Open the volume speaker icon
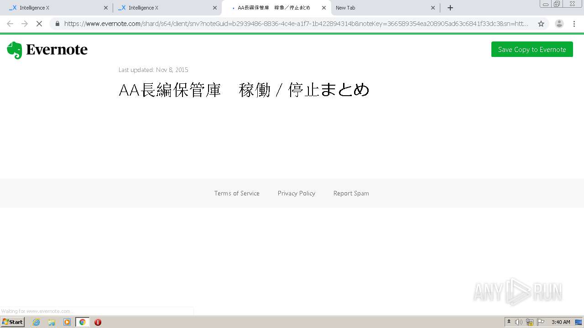 [519, 322]
